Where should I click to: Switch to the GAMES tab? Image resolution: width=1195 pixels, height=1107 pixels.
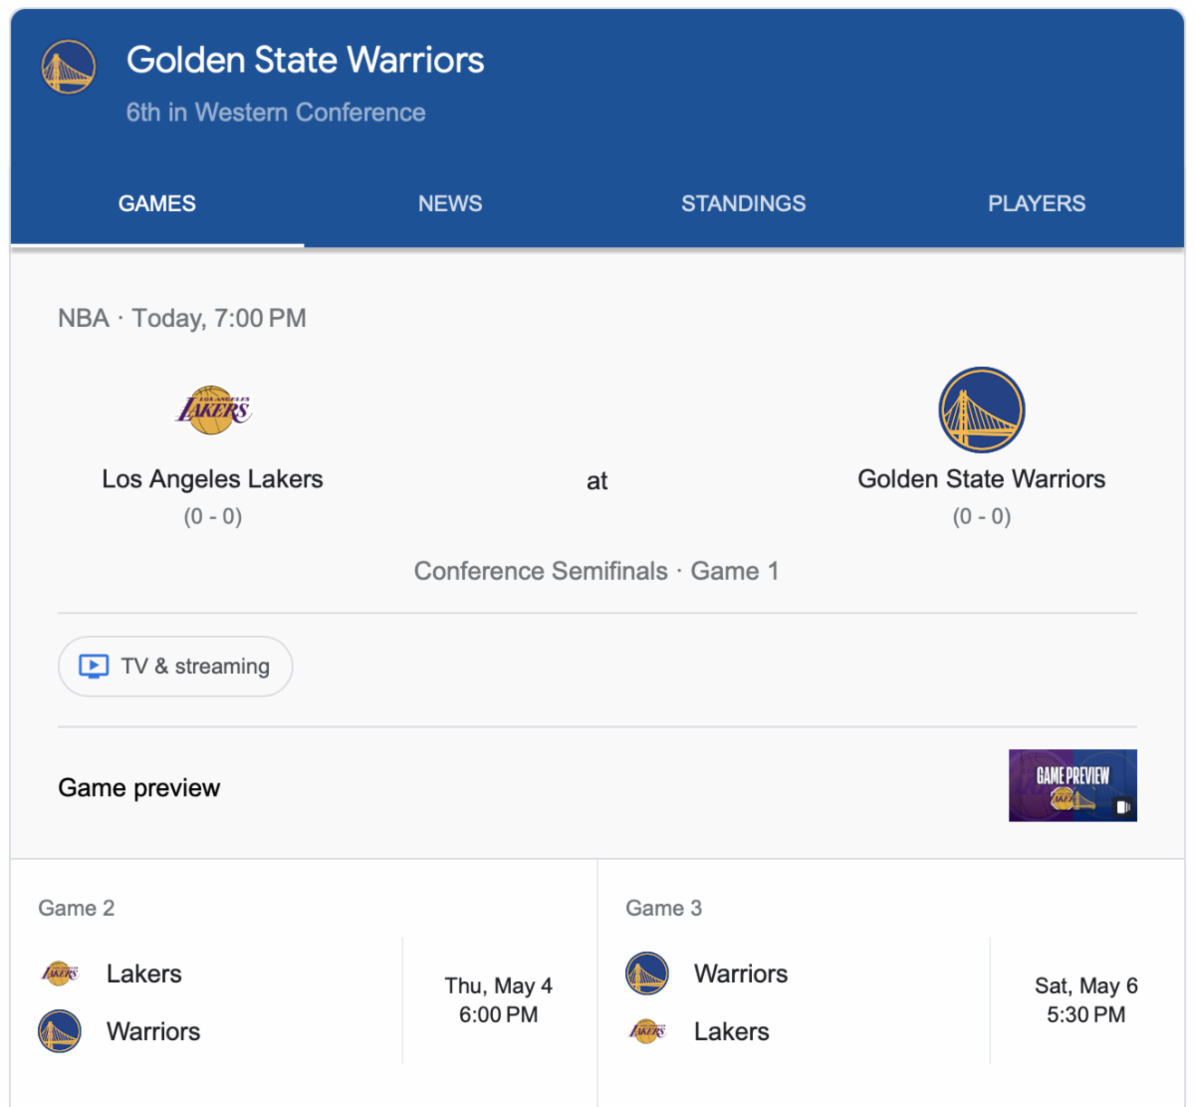coord(157,204)
